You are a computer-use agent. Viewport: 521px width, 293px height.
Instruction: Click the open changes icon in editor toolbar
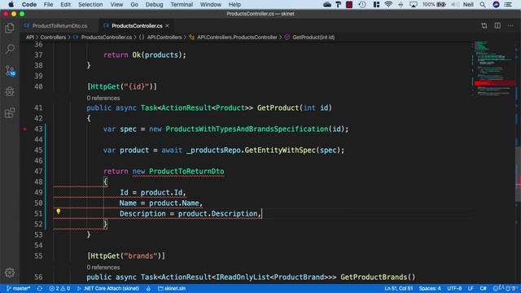pyautogui.click(x=484, y=25)
